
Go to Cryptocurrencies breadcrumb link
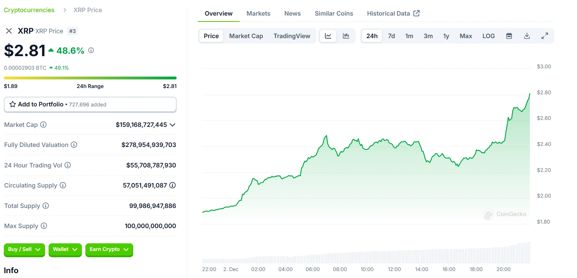coord(29,10)
